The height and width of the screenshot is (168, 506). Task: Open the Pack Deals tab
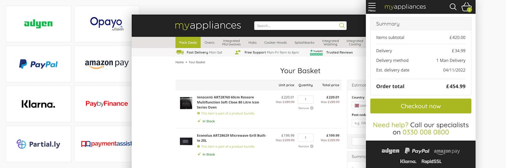(x=188, y=42)
